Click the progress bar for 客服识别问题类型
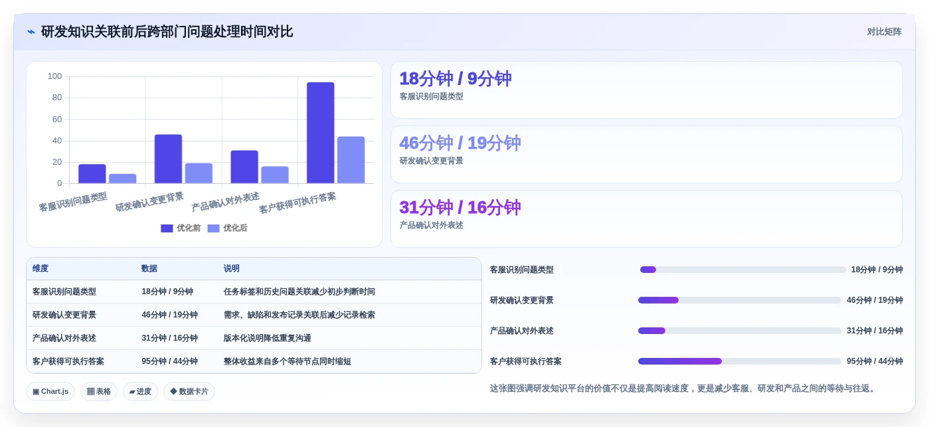Screen dimensions: 929x427 [742, 270]
